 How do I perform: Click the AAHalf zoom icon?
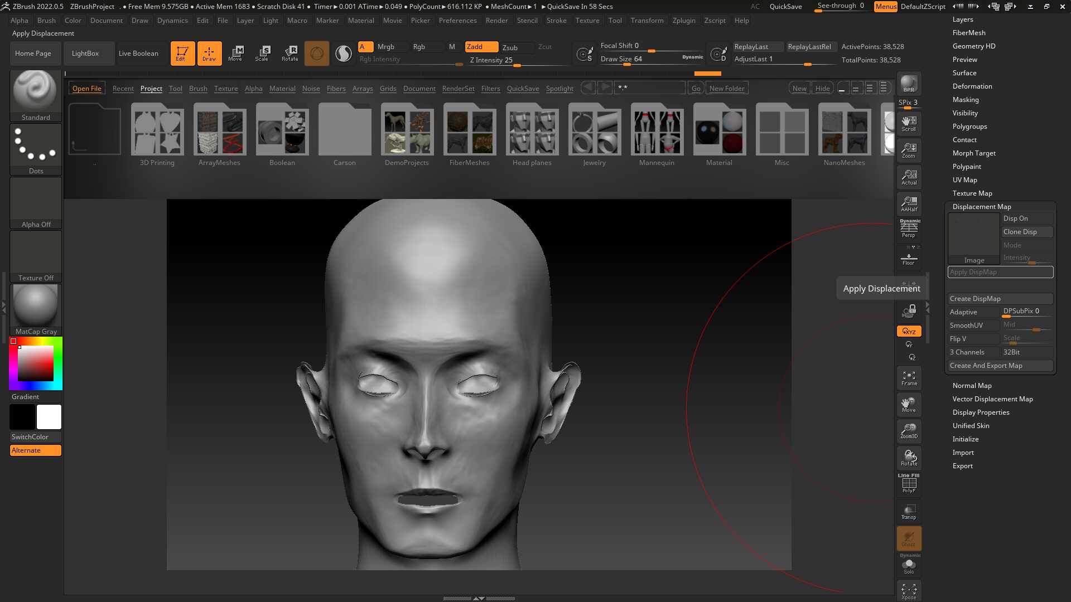pyautogui.click(x=909, y=203)
